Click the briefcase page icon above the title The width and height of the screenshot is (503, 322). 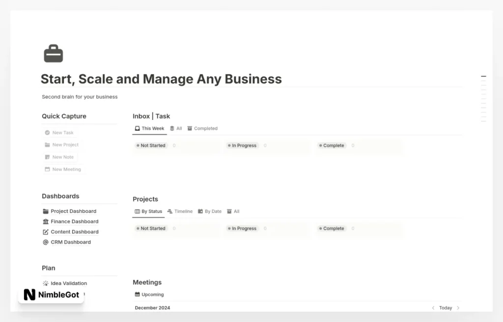54,53
